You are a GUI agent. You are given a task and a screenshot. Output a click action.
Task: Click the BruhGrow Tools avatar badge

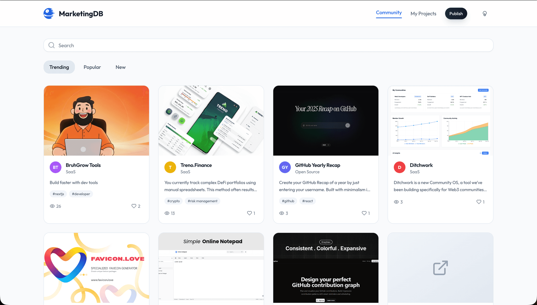[x=55, y=167]
